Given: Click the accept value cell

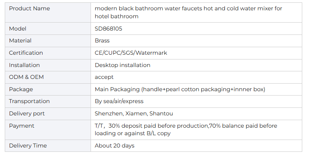Looking at the screenshot, I should [196, 77].
